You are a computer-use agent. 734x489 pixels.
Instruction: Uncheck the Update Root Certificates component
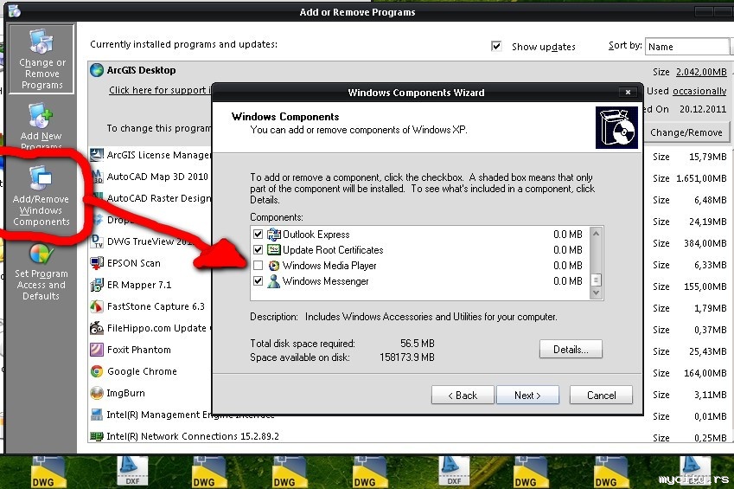258,249
